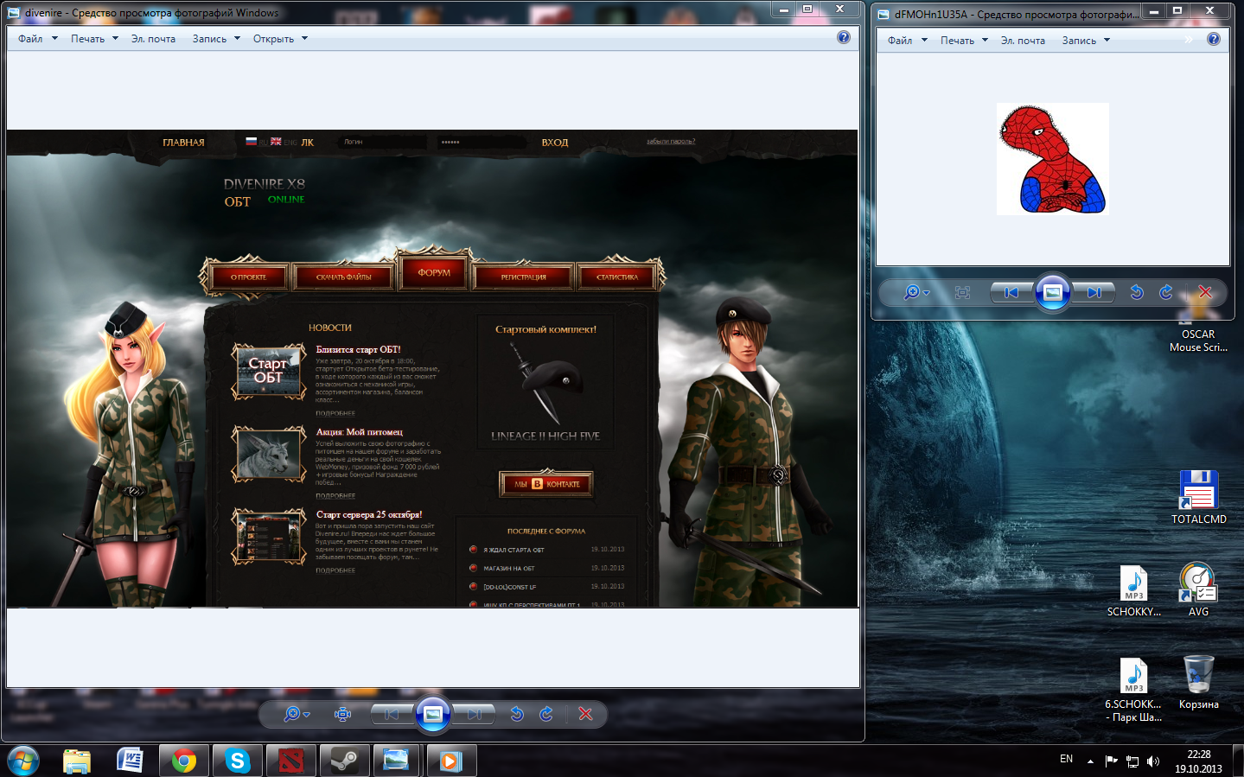This screenshot has height=777, width=1244.
Task: Open Action Center flag in tray
Action: click(x=1112, y=761)
